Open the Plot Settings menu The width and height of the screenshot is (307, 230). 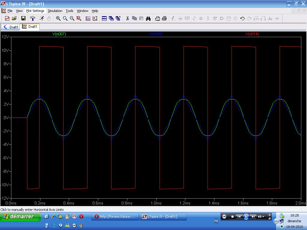35,11
